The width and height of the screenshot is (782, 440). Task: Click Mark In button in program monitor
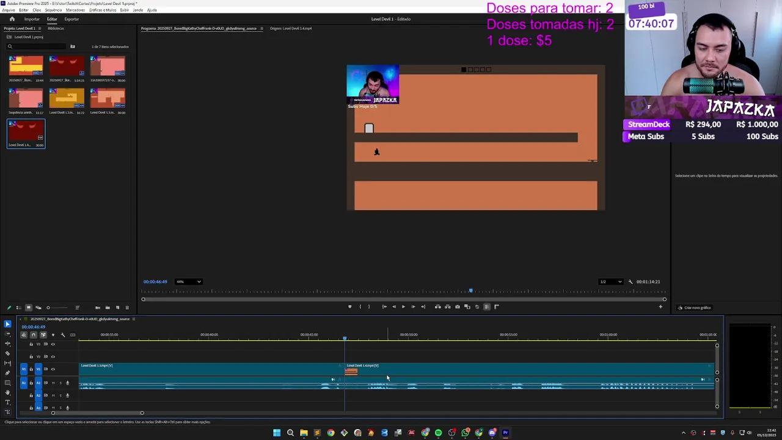[x=360, y=307]
